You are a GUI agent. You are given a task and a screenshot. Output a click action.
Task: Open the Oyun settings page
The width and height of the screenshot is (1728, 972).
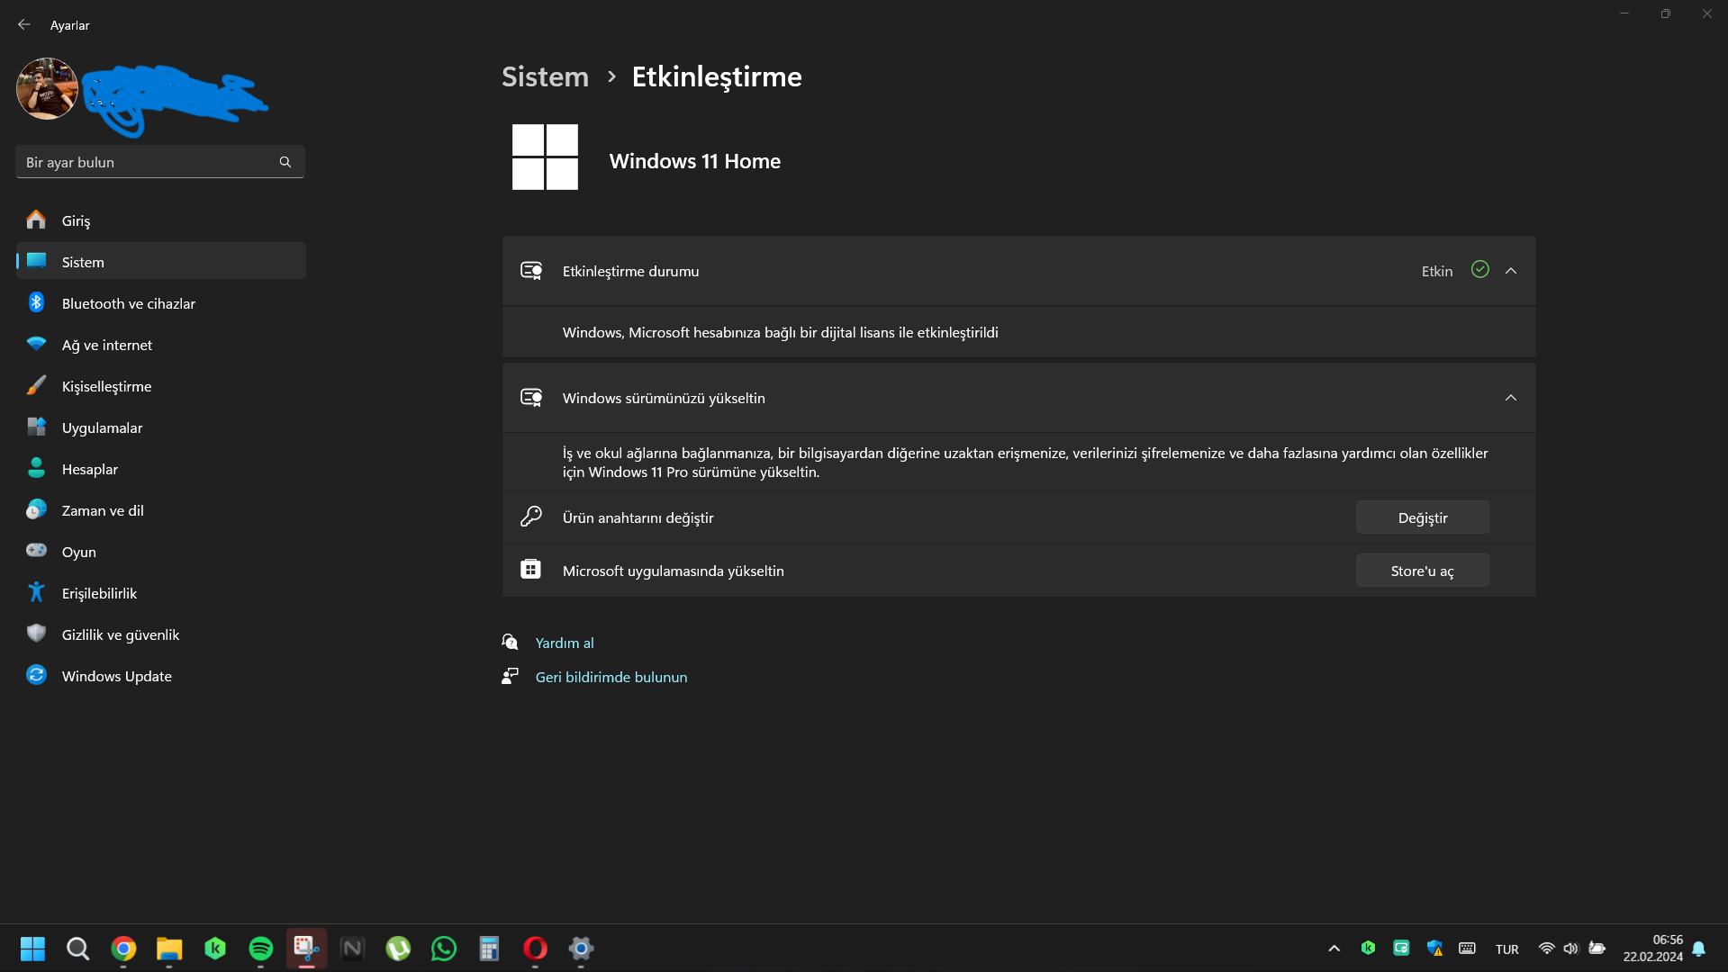pos(161,552)
